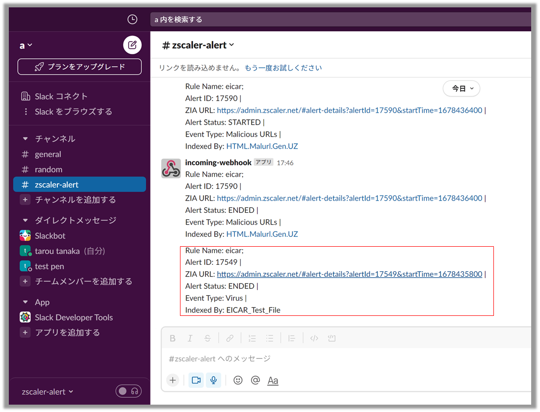Open ZIA URL link for alert 17590 ENDED
The width and height of the screenshot is (540, 412).
click(x=350, y=198)
